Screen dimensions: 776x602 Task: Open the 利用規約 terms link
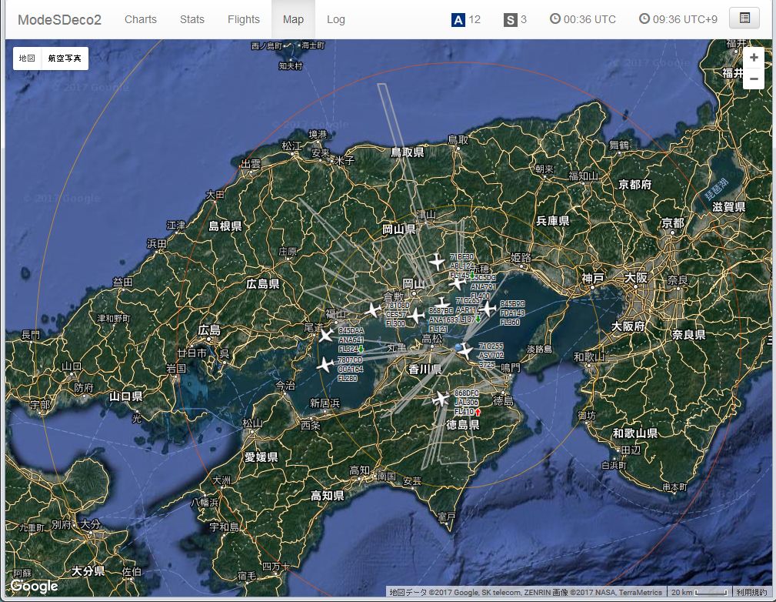point(751,592)
